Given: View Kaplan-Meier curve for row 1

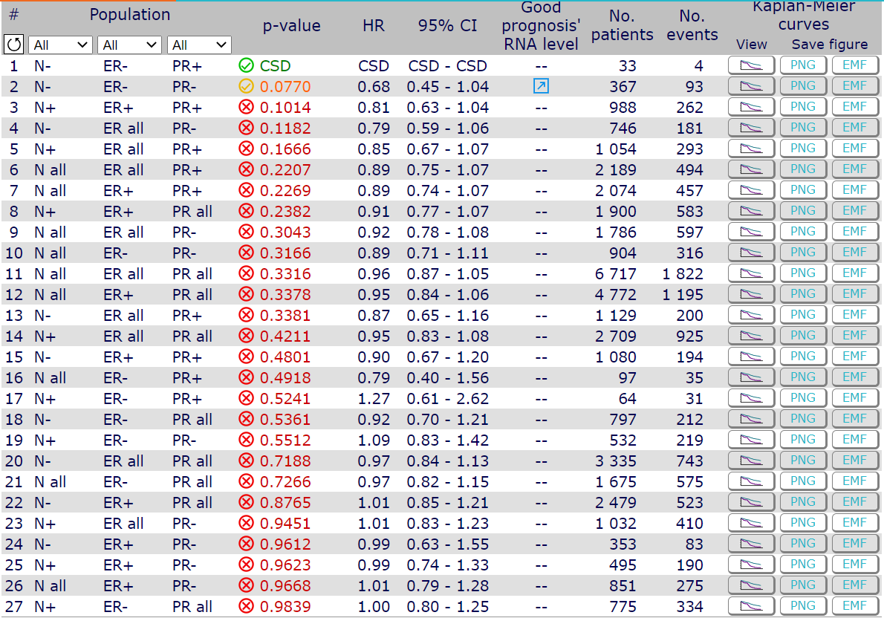Looking at the screenshot, I should pyautogui.click(x=751, y=65).
